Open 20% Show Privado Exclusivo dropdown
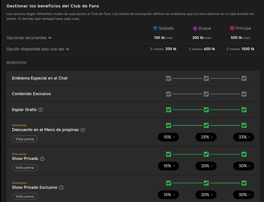The image size is (264, 202). click(206, 195)
